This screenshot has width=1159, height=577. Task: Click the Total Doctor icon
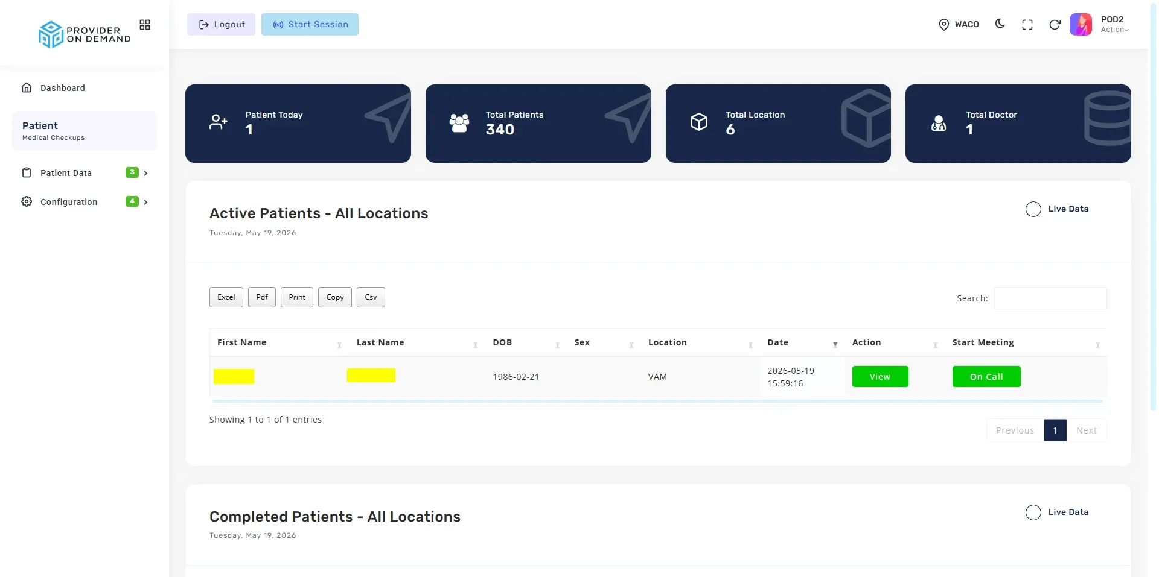click(939, 124)
